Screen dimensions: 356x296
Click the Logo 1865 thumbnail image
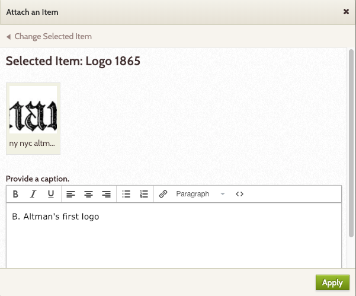click(x=33, y=110)
